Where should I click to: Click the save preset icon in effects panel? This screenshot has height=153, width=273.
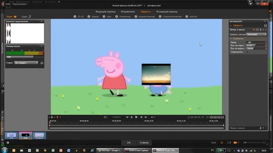tap(265, 25)
